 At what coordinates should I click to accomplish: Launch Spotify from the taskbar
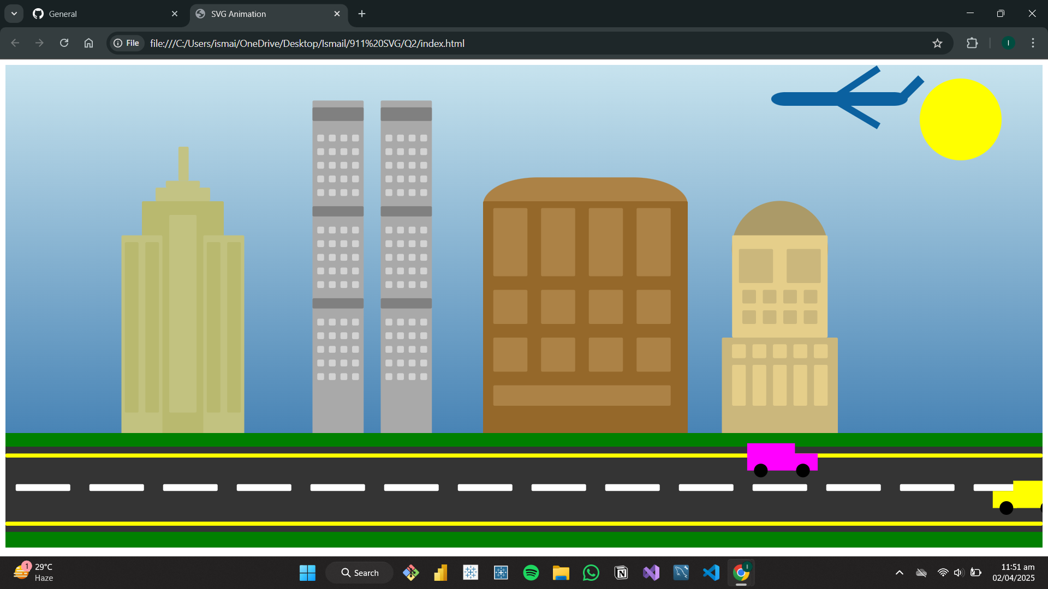[x=531, y=573]
